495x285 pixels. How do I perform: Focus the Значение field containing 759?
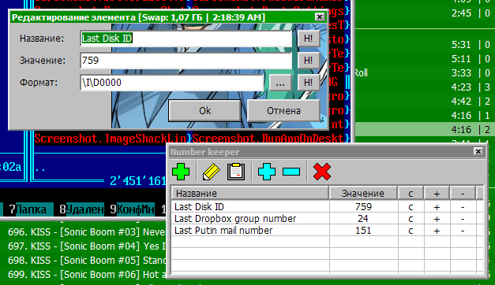[x=186, y=61]
